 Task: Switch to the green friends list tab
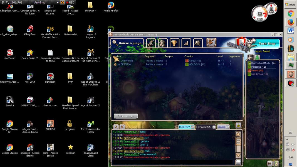pyautogui.click(x=257, y=57)
